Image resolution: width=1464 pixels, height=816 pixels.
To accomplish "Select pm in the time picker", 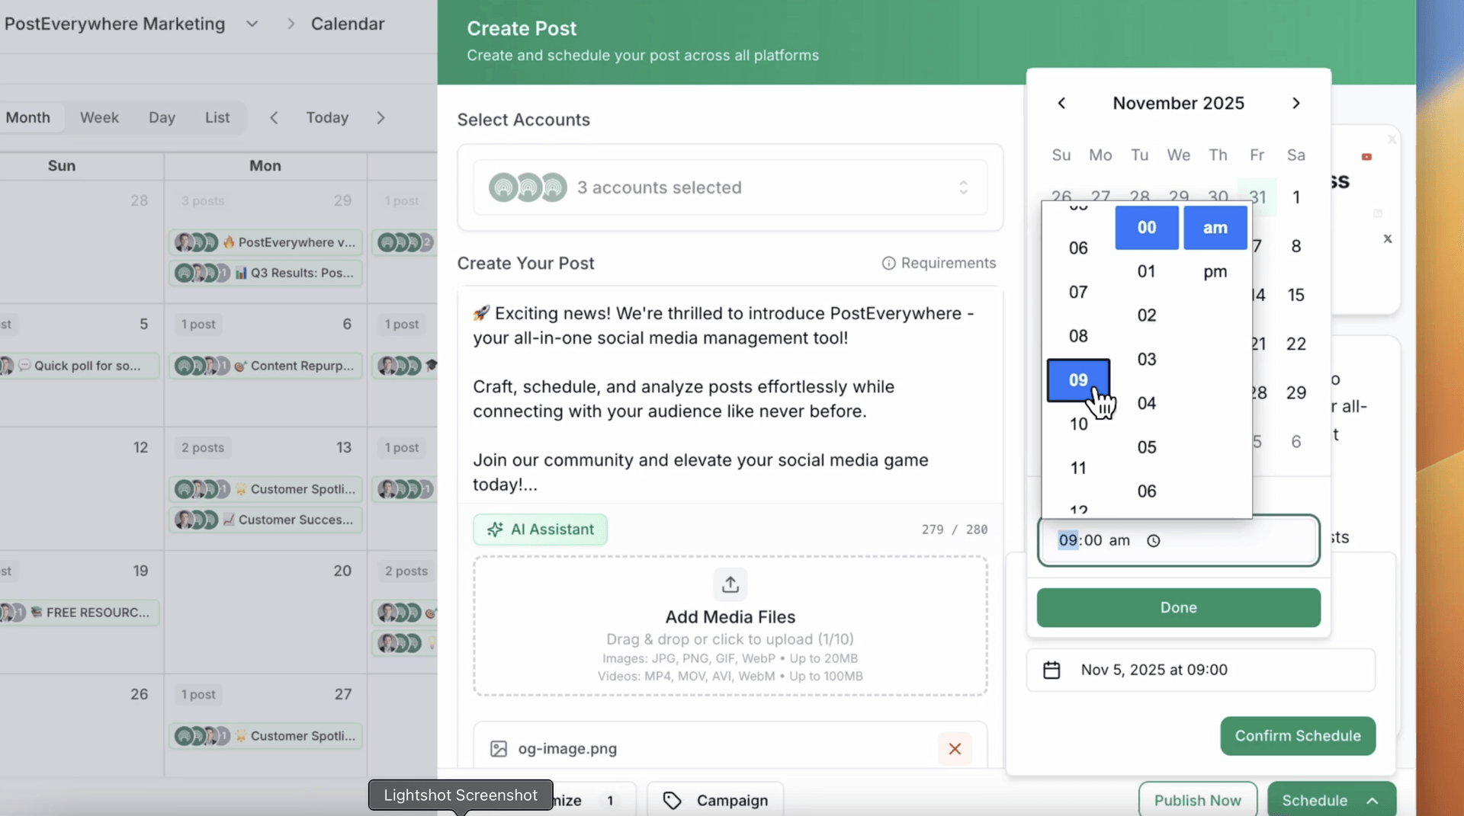I will coord(1215,272).
